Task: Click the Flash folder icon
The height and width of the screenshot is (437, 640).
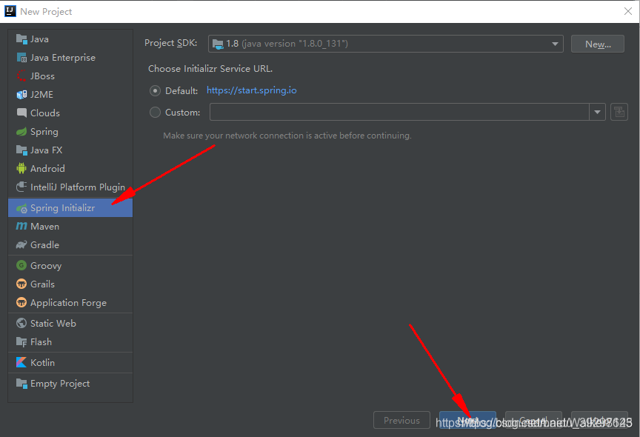Action: (21, 342)
